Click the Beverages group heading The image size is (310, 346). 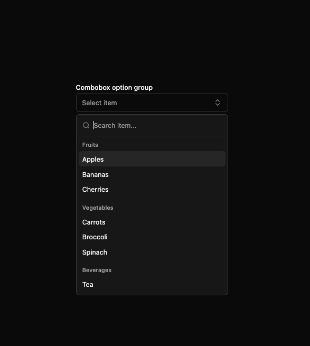pyautogui.click(x=97, y=270)
